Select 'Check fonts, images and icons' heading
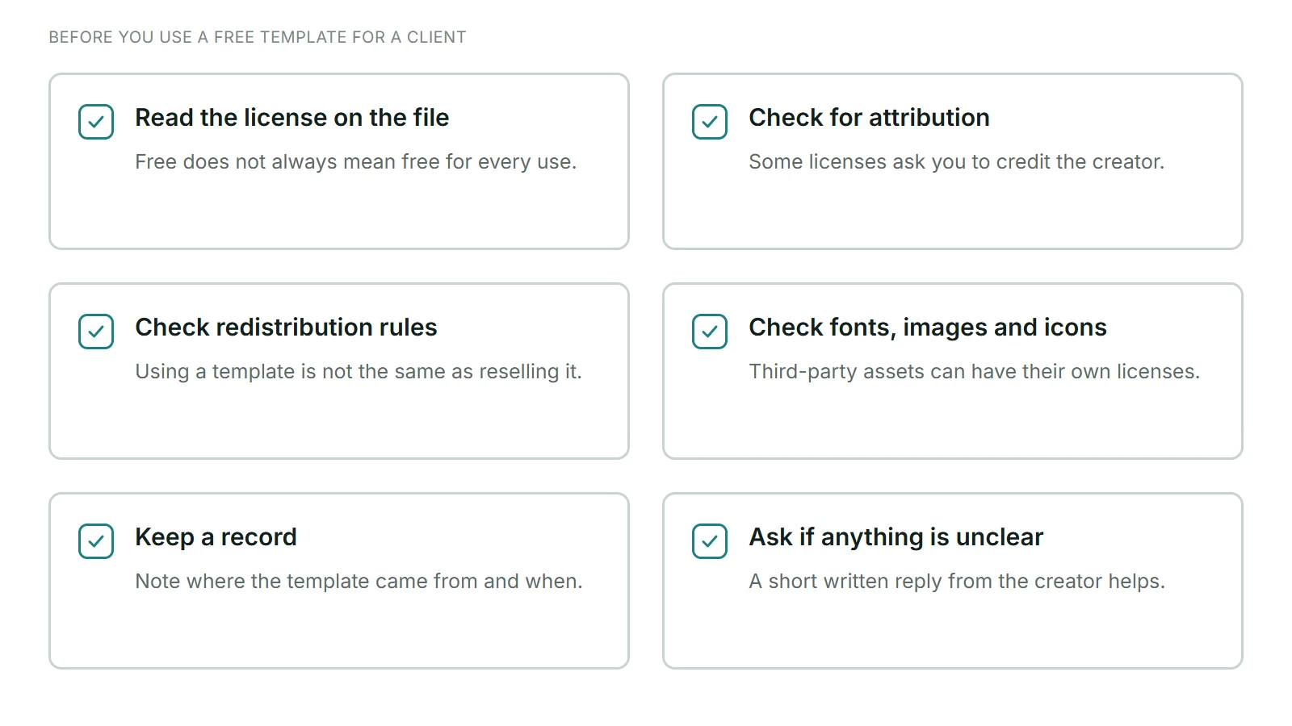The width and height of the screenshot is (1292, 726). pos(927,328)
